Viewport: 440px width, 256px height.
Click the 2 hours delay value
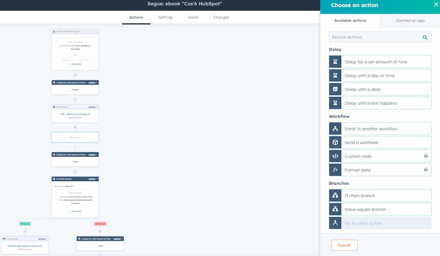click(75, 90)
